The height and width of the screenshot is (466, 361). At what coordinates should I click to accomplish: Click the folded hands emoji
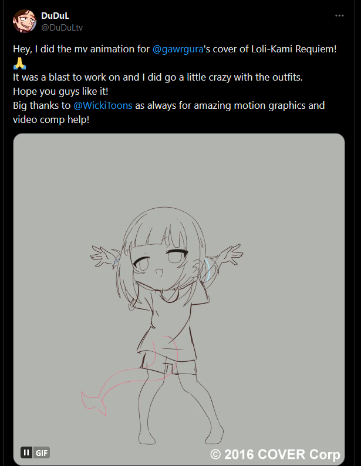(19, 63)
